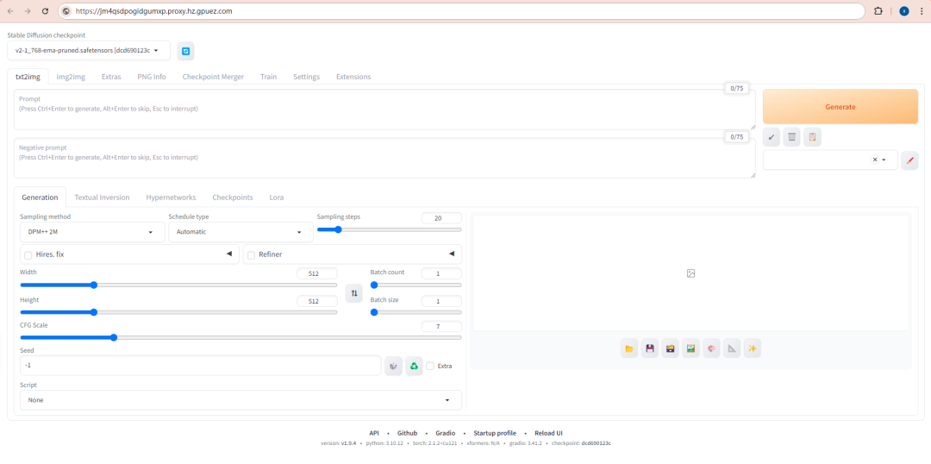This screenshot has width=931, height=464.
Task: Open the Train tab
Action: tap(268, 77)
